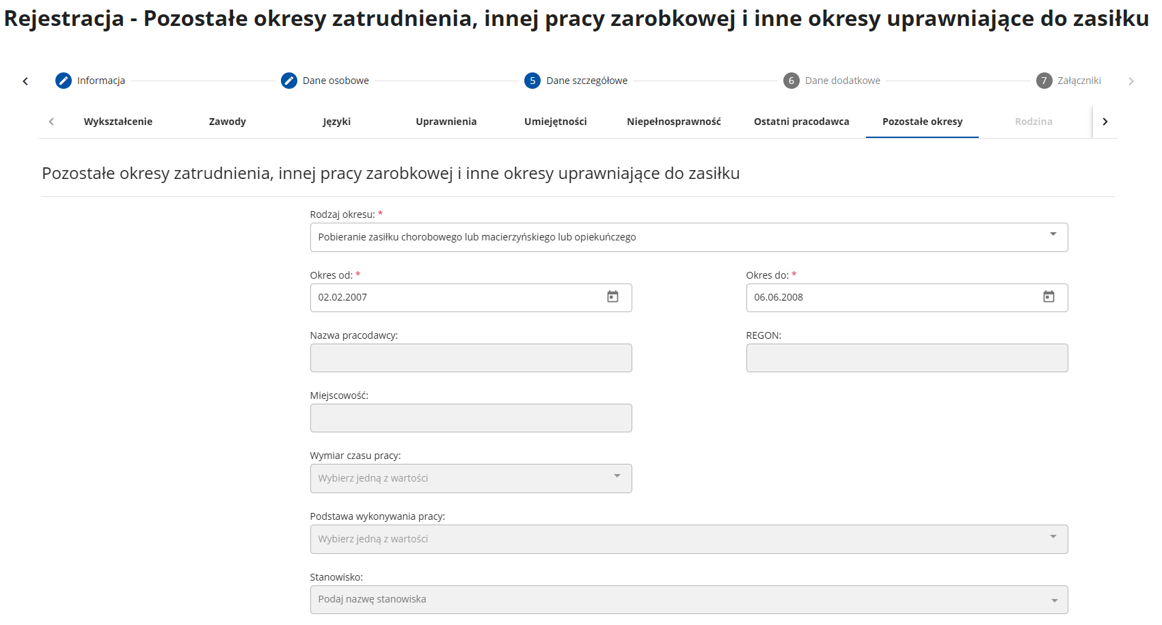Click selected value Pobieranie zasiłku chorobowego
This screenshot has height=625, width=1162.
(x=477, y=237)
